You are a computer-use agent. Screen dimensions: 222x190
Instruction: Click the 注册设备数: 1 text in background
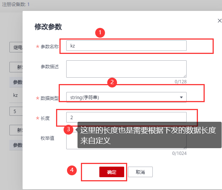click(x=16, y=5)
